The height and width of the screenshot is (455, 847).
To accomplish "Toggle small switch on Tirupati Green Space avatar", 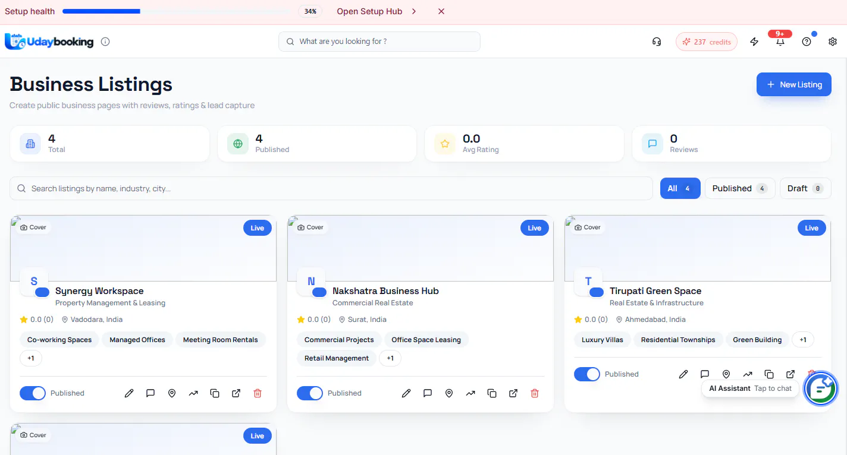I will pyautogui.click(x=597, y=292).
